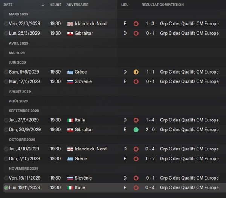Toggle the checkmark on Sam, 9/6/2029 row
Viewport: 226px width, 198px height.
tap(6, 72)
